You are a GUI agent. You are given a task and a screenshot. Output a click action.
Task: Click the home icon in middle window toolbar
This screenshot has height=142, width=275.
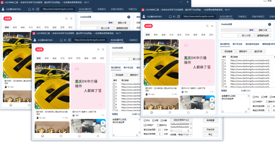pyautogui.click(x=61, y=40)
